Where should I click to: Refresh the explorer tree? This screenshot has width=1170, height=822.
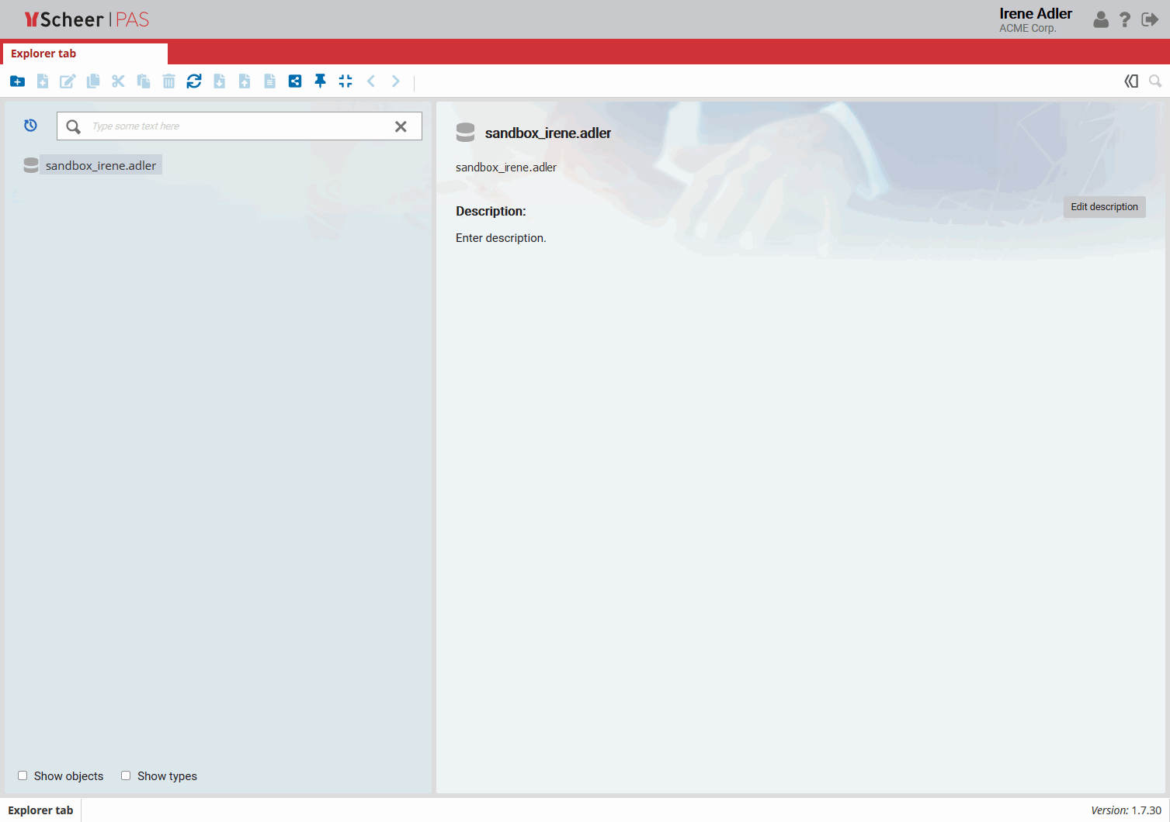[194, 81]
